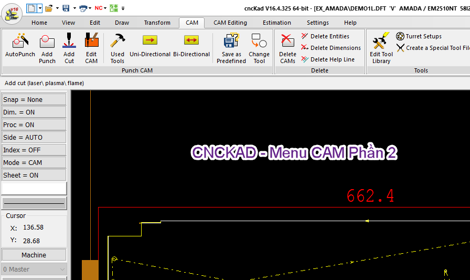Open the Edit Tool Library

coord(381,48)
